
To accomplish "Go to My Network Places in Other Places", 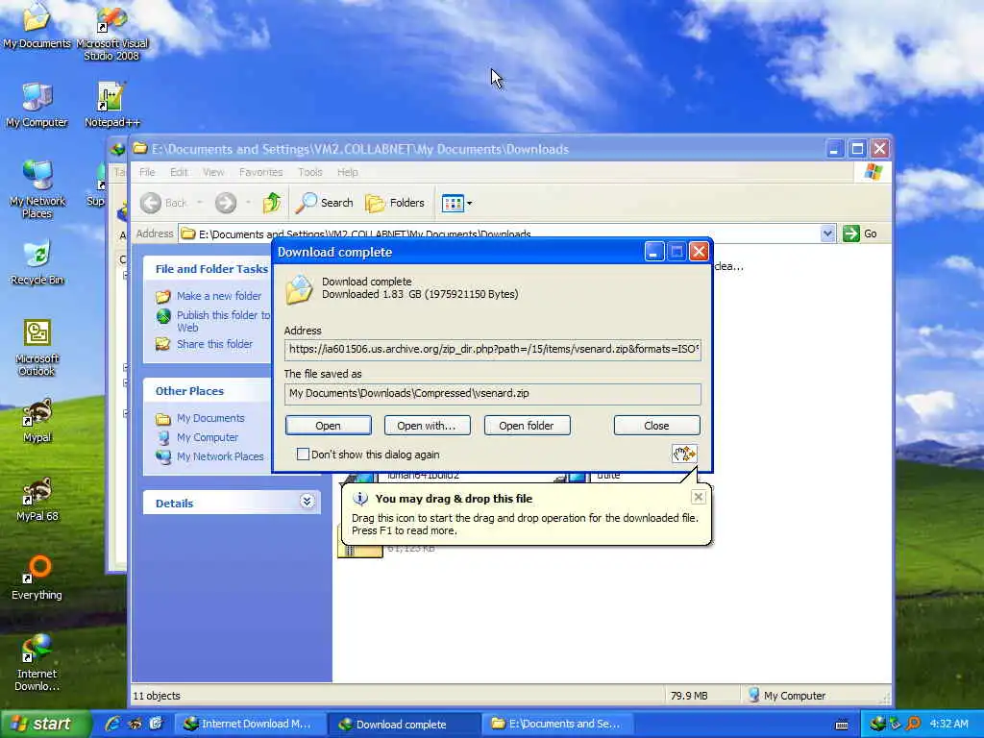I will (220, 456).
